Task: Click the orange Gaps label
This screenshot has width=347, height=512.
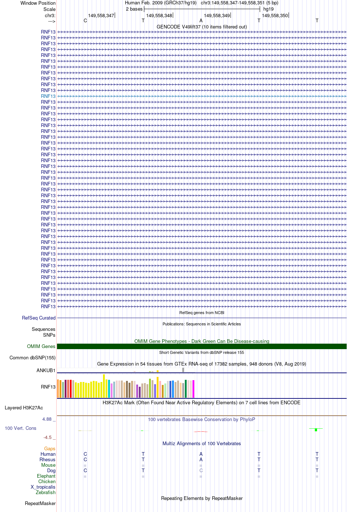Action: coord(50,448)
